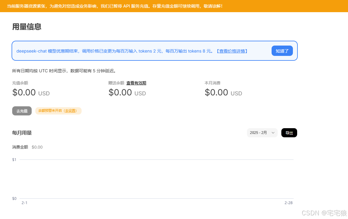Click the $0.00 value beside 消费金额
Screen dimensions: 348x219
pos(37,147)
